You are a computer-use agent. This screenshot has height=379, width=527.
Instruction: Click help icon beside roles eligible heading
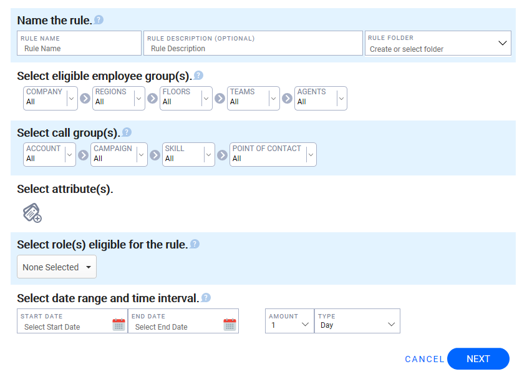(x=195, y=244)
